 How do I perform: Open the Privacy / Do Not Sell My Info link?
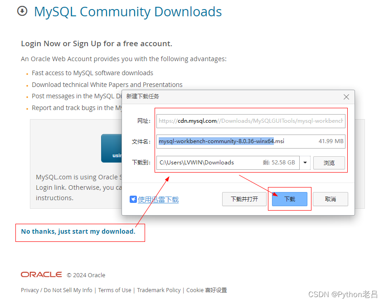pyautogui.click(x=57, y=290)
